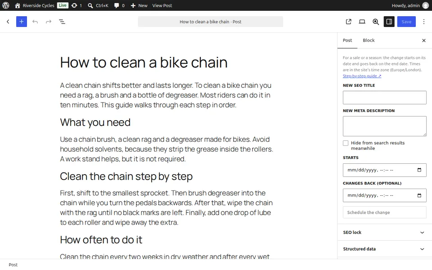This screenshot has width=432, height=270.
Task: Open the Howdy, admin account menu
Action: pyautogui.click(x=410, y=5)
